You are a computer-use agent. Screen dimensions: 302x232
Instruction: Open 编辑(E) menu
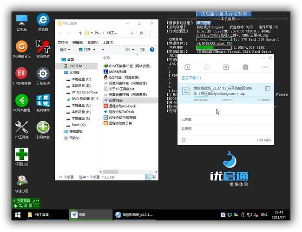[x=78, y=42]
